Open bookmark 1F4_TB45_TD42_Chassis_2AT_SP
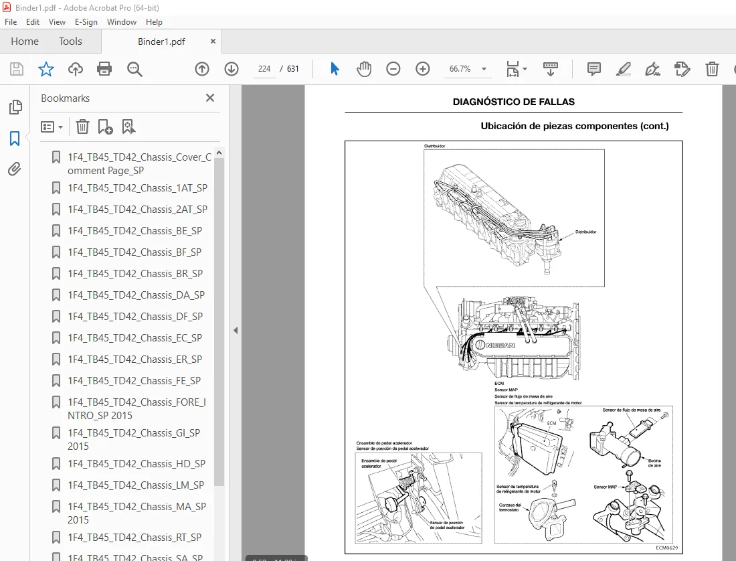 138,210
